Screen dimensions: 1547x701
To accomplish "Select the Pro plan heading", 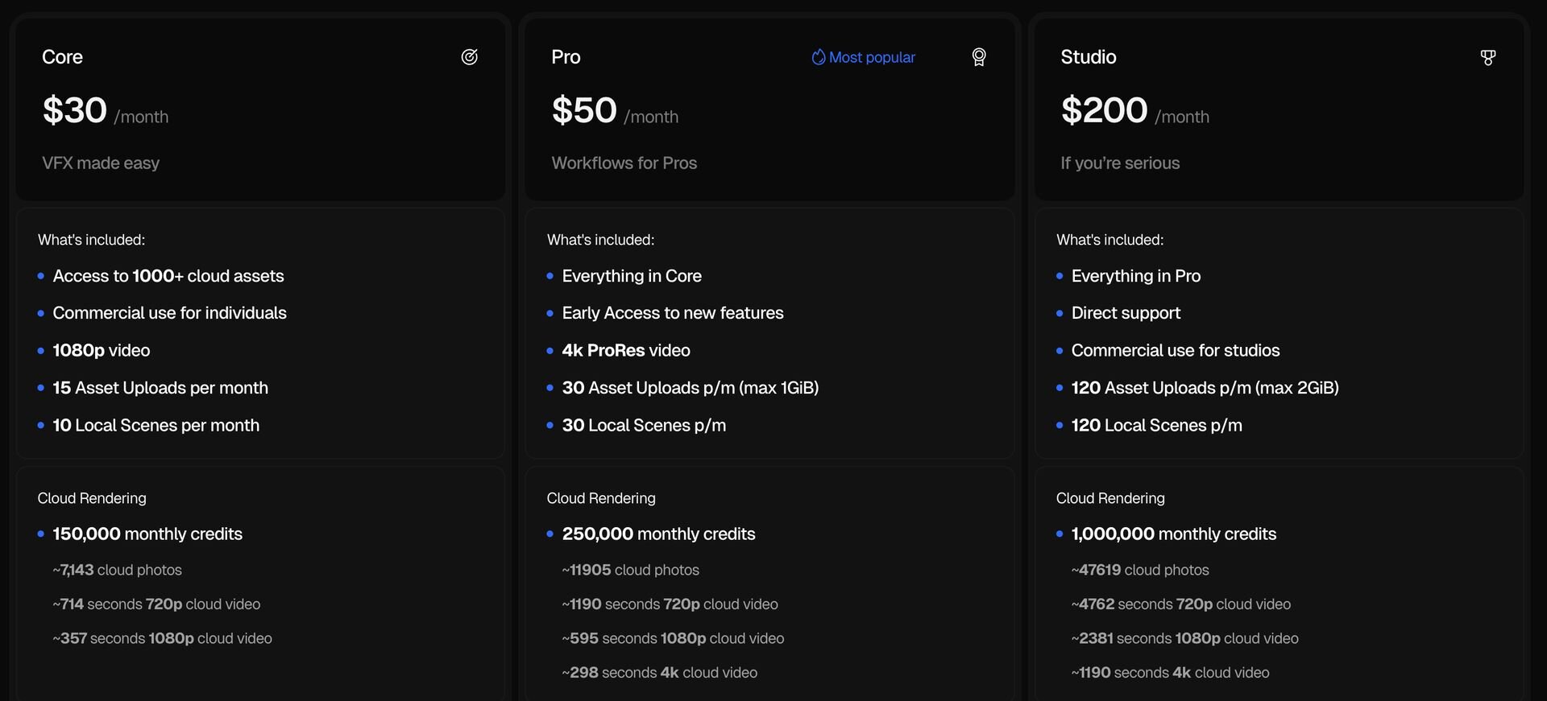I will click(566, 57).
